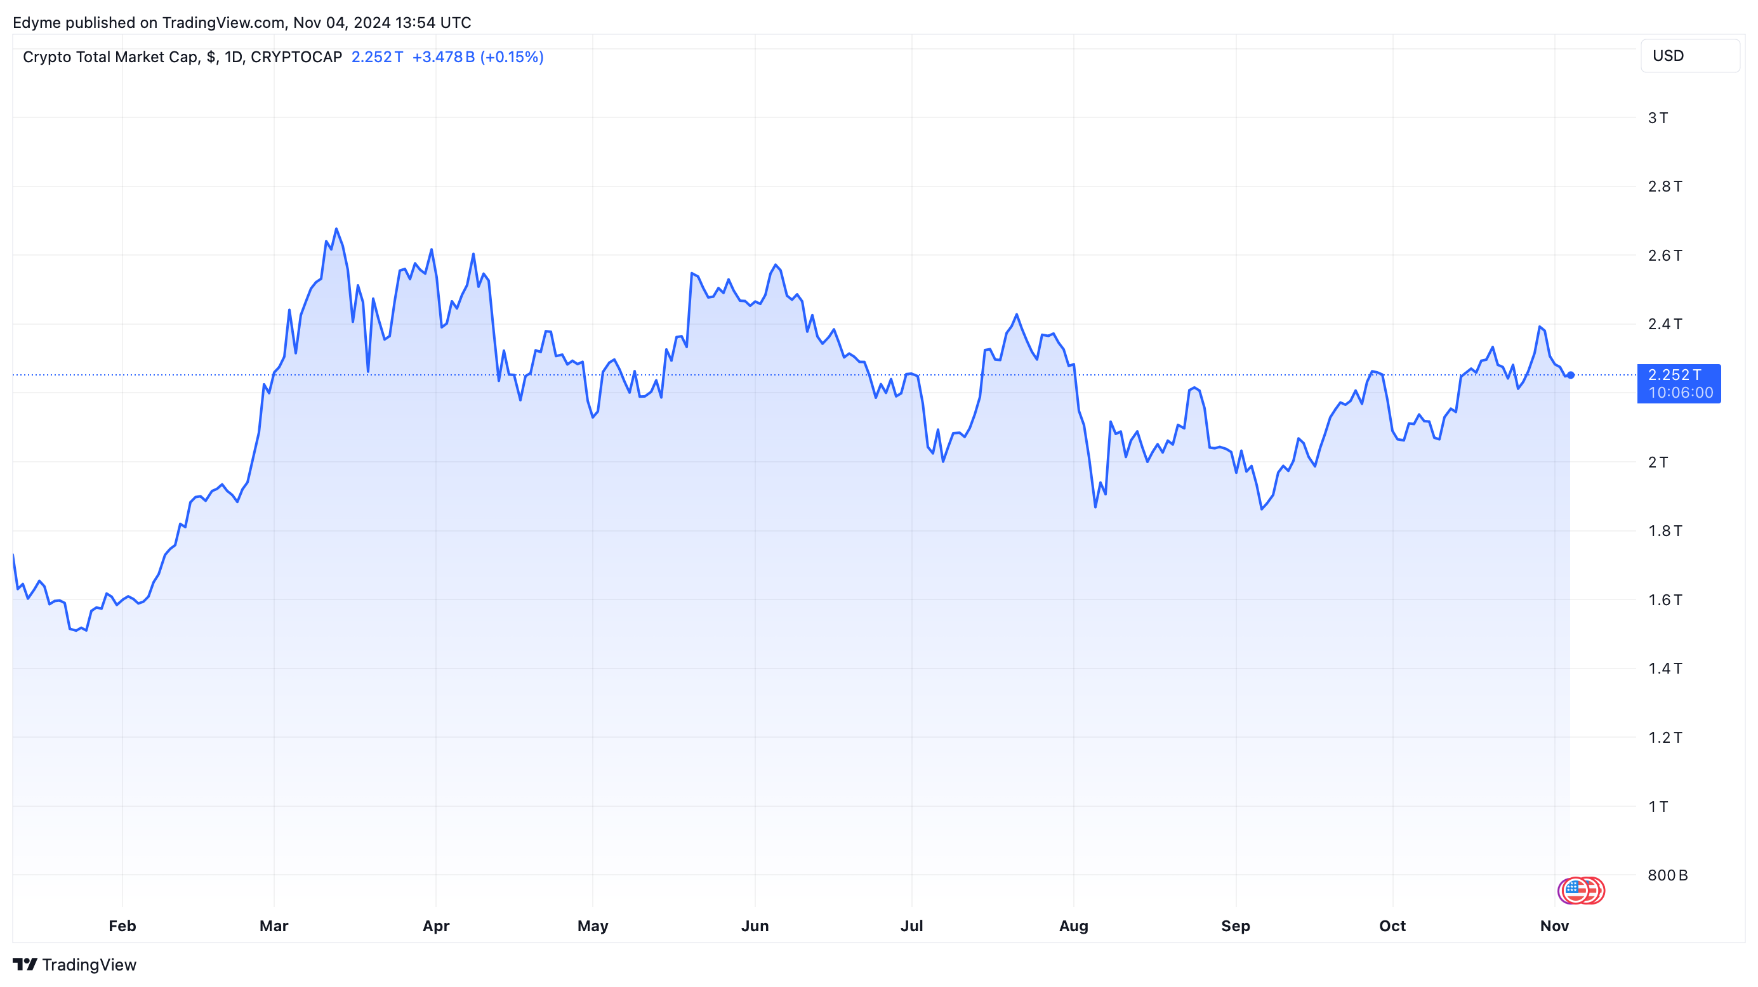This screenshot has width=1758, height=987.
Task: Click the Nov label on the time axis
Action: pyautogui.click(x=1555, y=926)
